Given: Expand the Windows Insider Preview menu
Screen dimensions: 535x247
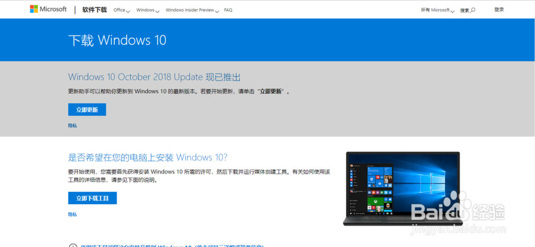Looking at the screenshot, I should coord(192,10).
